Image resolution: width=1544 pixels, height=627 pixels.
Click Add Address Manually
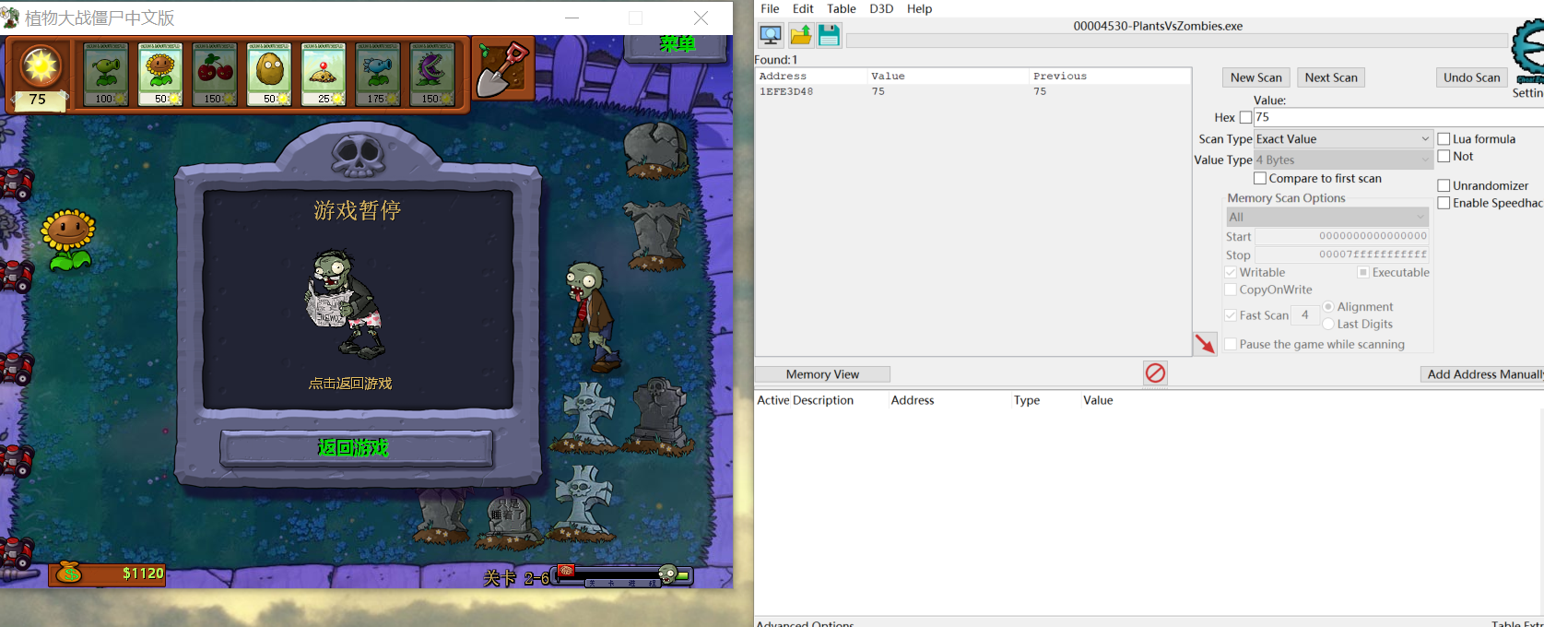tap(1482, 374)
